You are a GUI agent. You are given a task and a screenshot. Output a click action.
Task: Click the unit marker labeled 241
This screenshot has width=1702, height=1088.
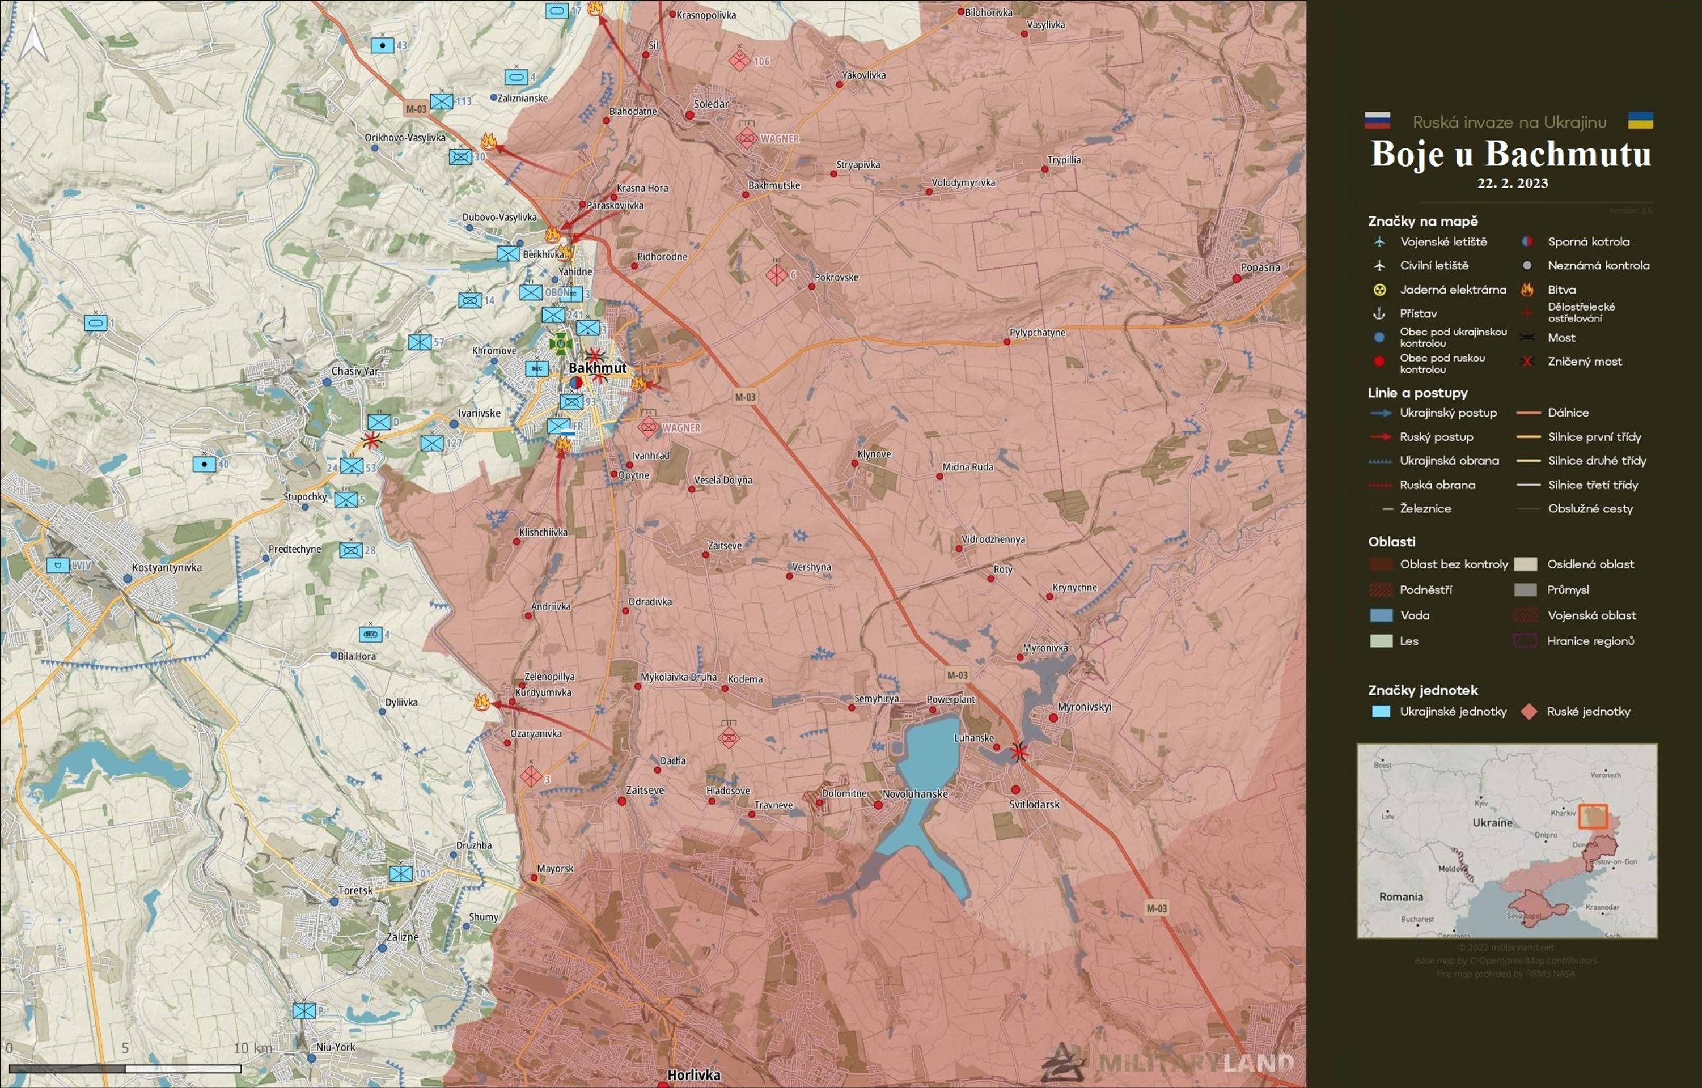coord(553,314)
